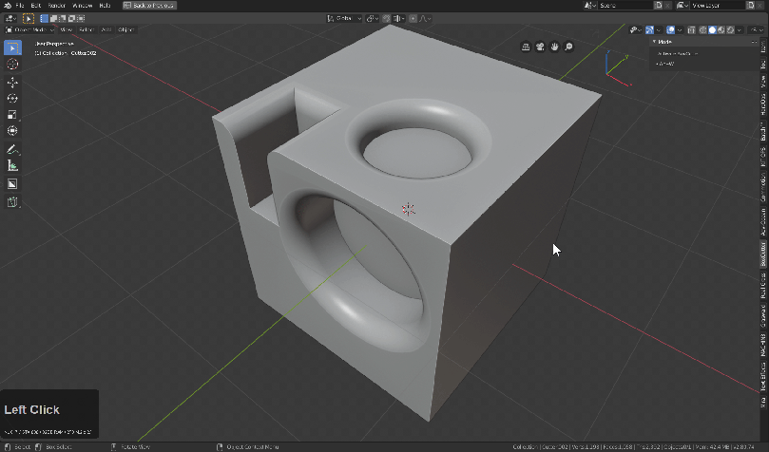This screenshot has height=452, width=769.
Task: Activate the Measure tool
Action: pyautogui.click(x=12, y=166)
